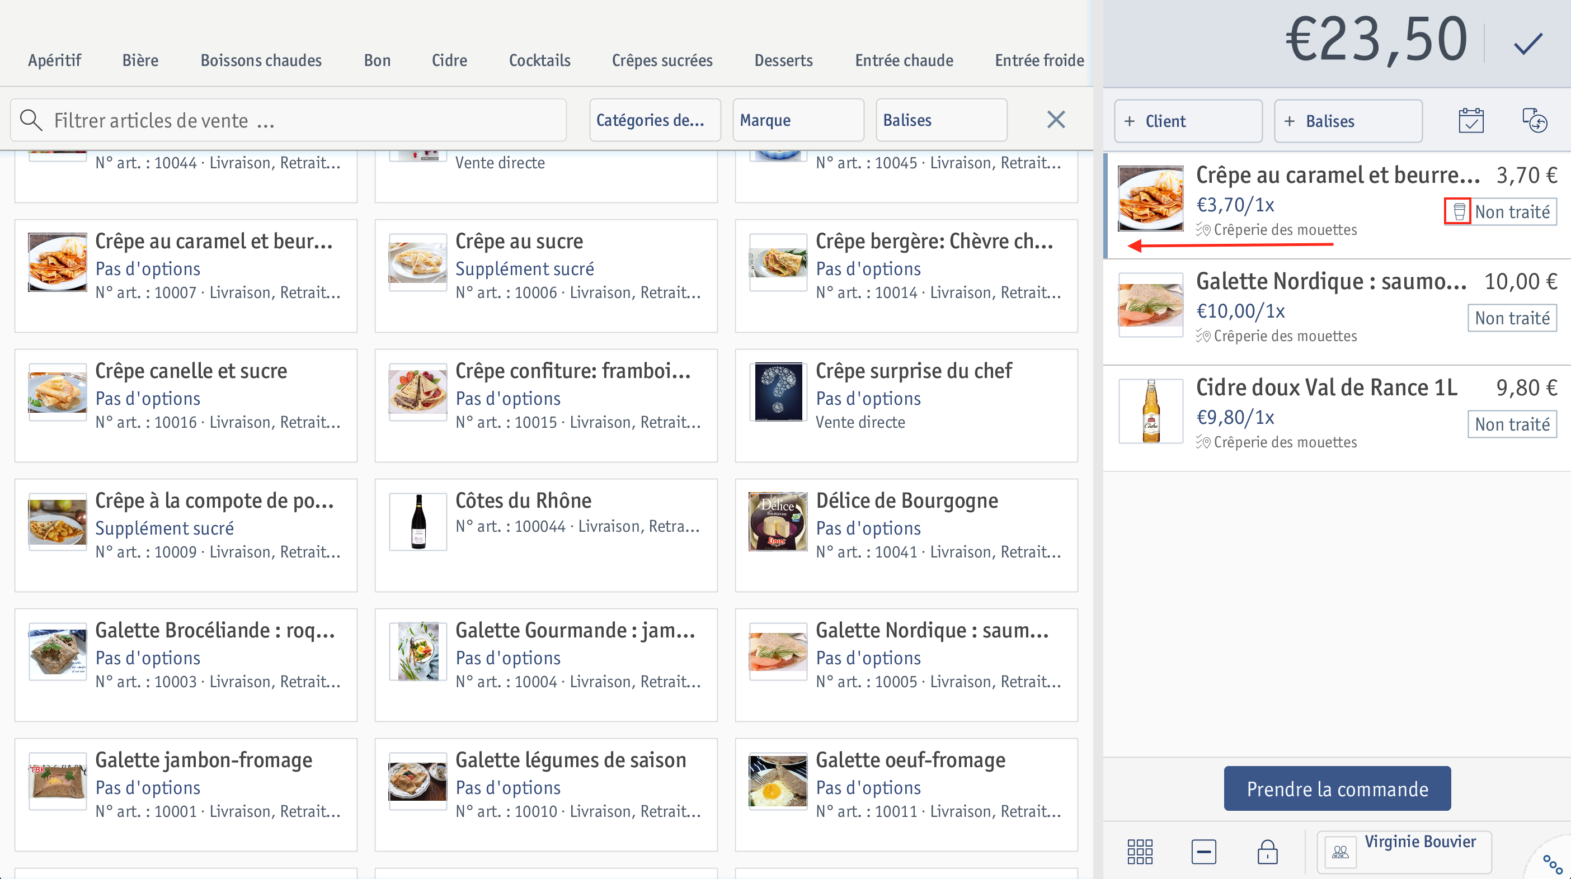This screenshot has width=1571, height=879.
Task: Add Délice de Bourgogne article
Action: (x=906, y=535)
